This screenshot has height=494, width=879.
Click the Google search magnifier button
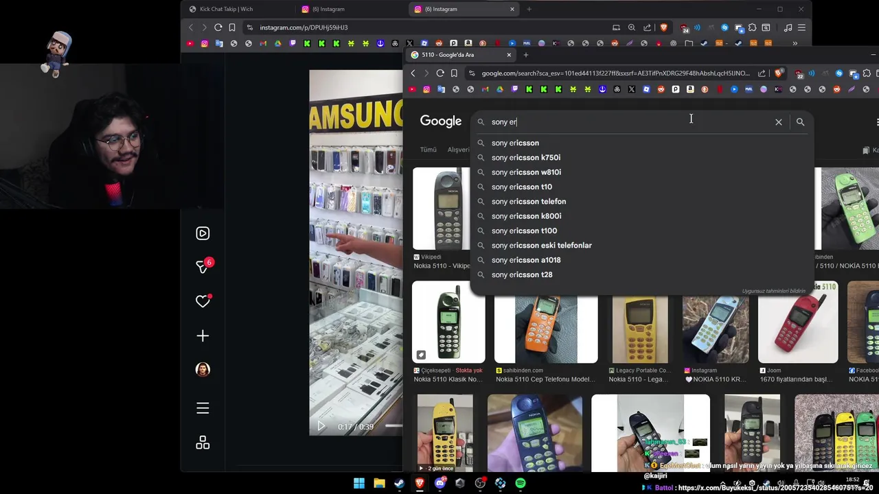[800, 121]
